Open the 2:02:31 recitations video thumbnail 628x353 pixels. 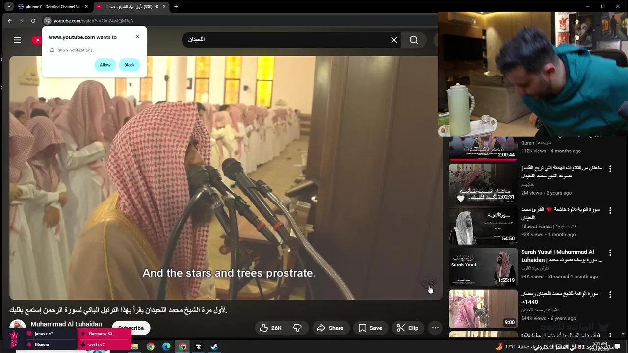483,183
